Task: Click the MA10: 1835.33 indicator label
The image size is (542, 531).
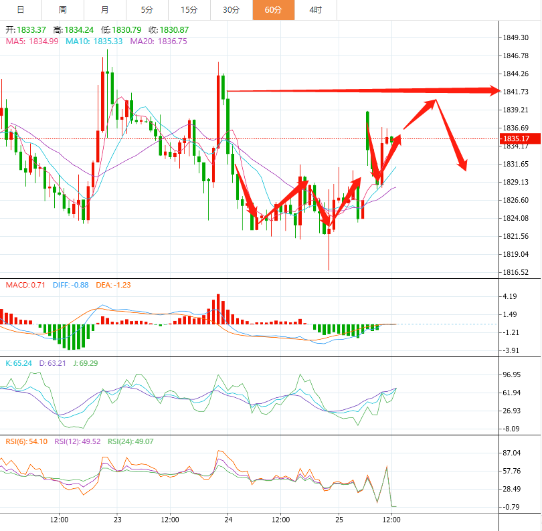Action: (x=94, y=41)
